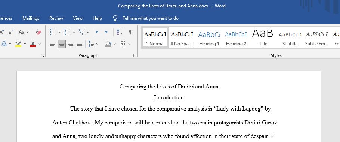Apply text effects with the outlined A icon
340x142 pixels.
point(4,44)
